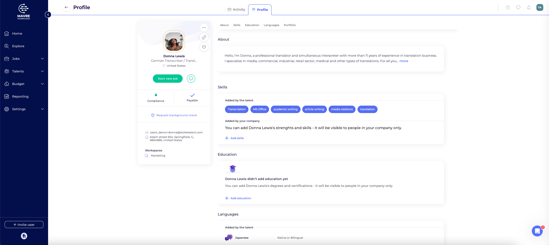Image resolution: width=549 pixels, height=245 pixels.
Task: Click Donna Lewis's profile photo
Action: (174, 42)
